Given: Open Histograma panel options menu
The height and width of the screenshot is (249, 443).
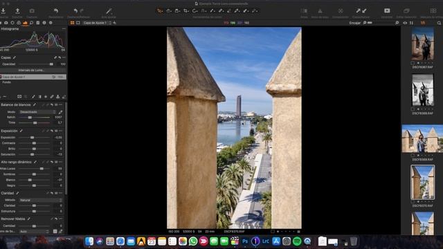Looking at the screenshot, I should (64, 29).
